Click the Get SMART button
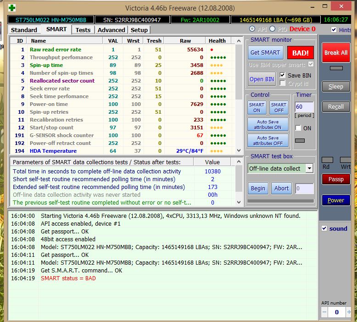The image size is (357, 322). (265, 52)
